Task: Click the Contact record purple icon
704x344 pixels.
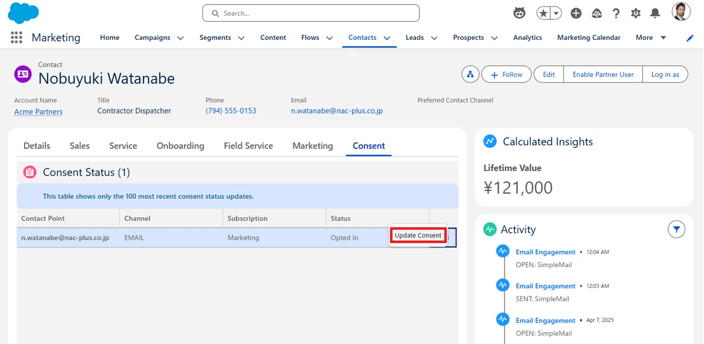Action: click(23, 74)
